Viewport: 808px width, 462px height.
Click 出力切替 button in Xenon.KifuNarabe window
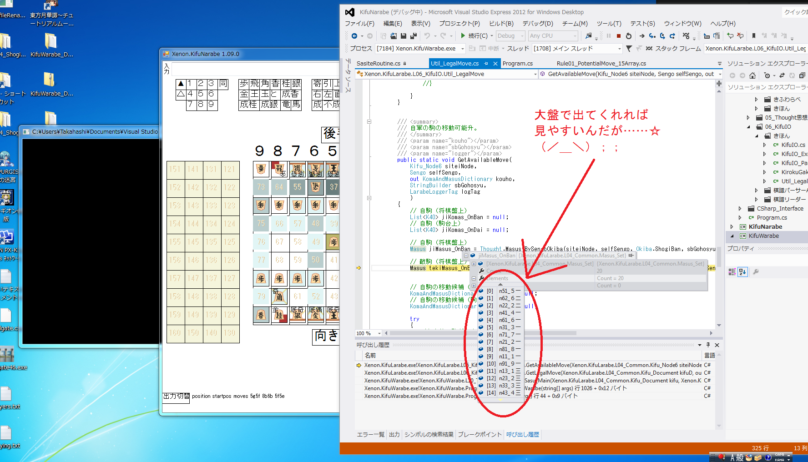click(176, 397)
